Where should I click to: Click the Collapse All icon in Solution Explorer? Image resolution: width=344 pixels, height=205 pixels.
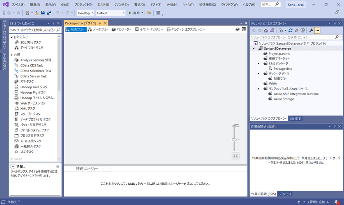[x=296, y=30]
